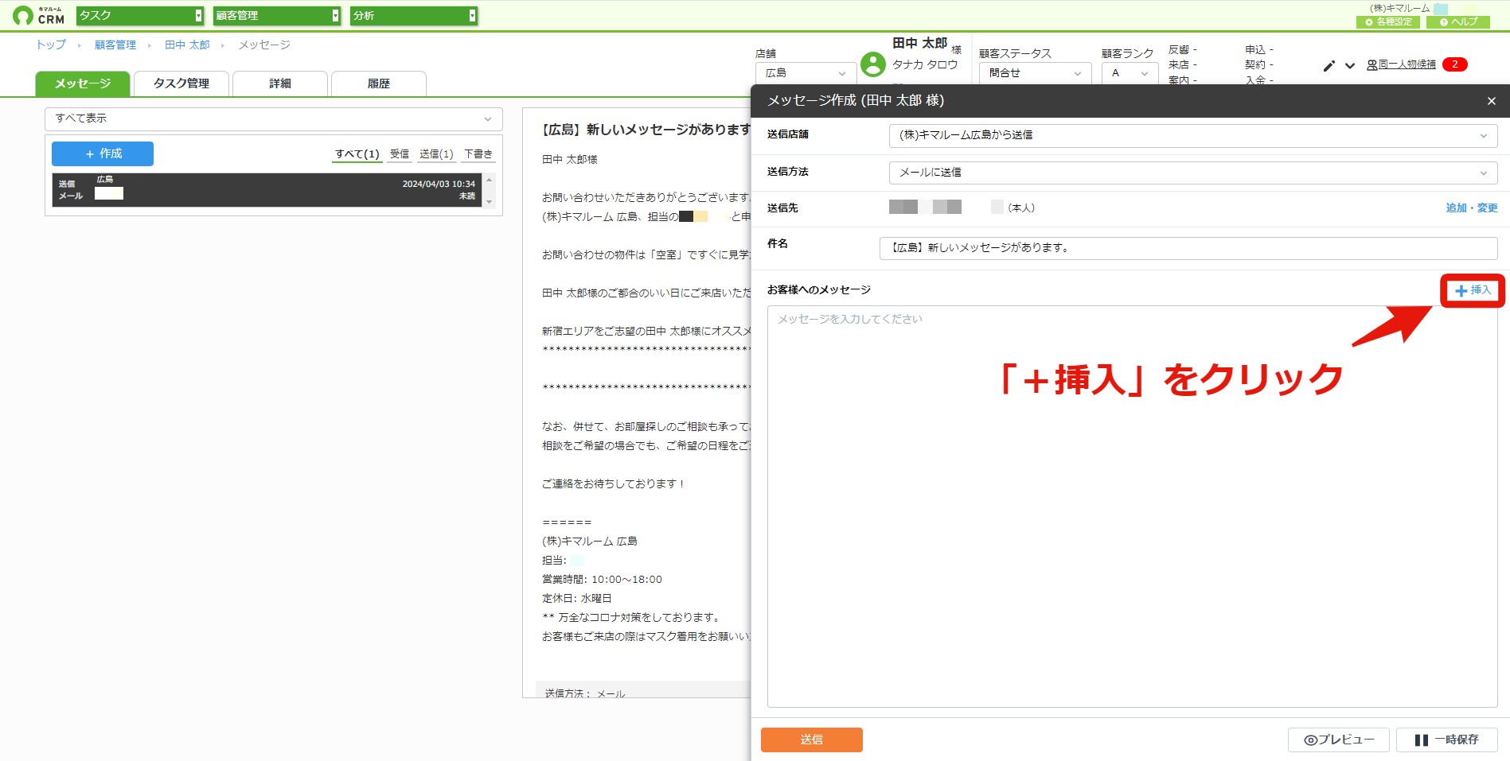Open the 分析 top menu dropdown
The height and width of the screenshot is (761, 1510).
pyautogui.click(x=414, y=15)
